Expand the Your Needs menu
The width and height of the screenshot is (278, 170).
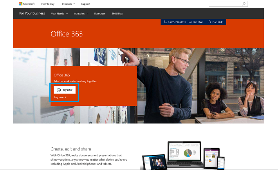59,13
